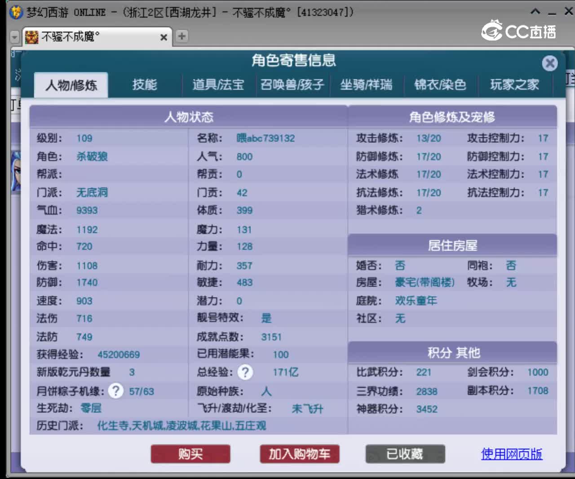575x479 pixels.
Task: Click the 剑会积分 value 1000
Action: (x=538, y=372)
